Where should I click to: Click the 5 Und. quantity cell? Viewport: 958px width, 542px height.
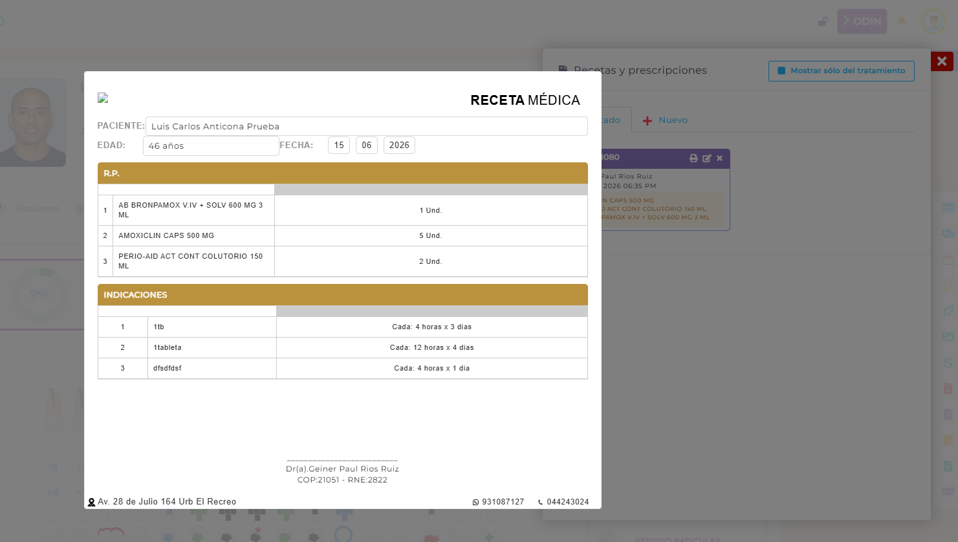tap(431, 236)
